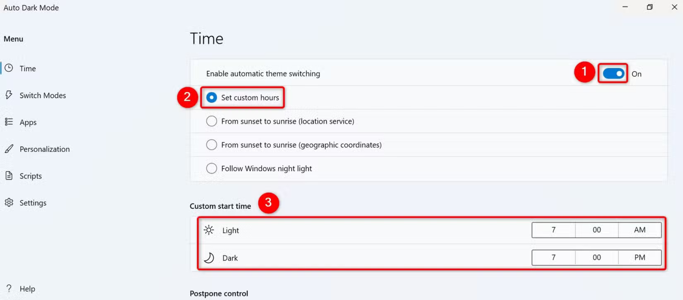
Task: Select From sunset to sunrise location service
Action: 212,121
